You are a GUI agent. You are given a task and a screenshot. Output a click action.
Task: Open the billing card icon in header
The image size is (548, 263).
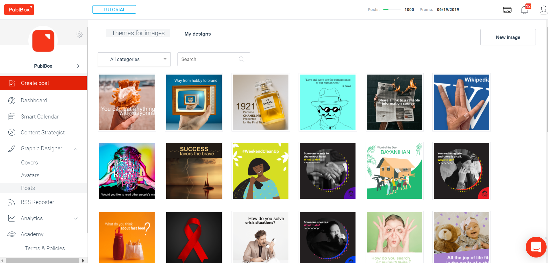[507, 10]
